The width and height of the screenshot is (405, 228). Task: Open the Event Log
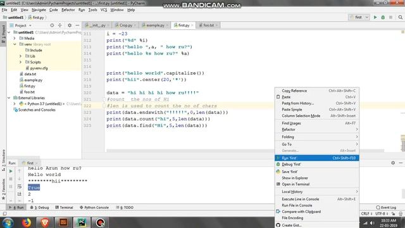(386, 207)
